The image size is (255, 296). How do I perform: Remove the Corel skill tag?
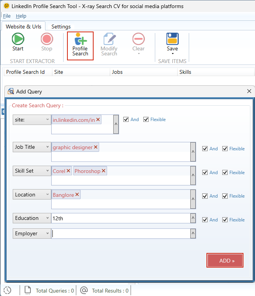tap(68, 171)
